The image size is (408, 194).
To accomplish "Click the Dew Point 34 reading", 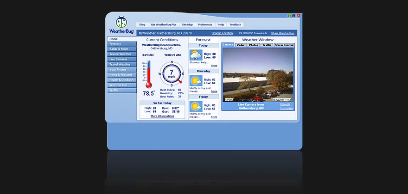I will click(171, 97).
